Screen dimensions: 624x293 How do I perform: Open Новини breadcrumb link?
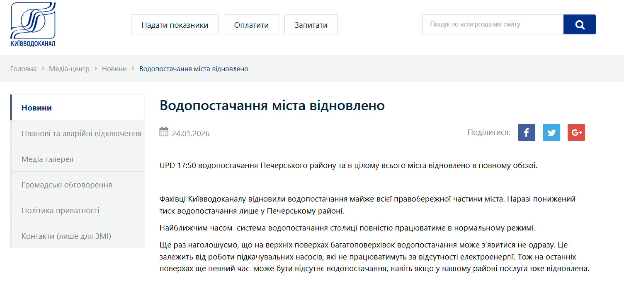pos(114,69)
